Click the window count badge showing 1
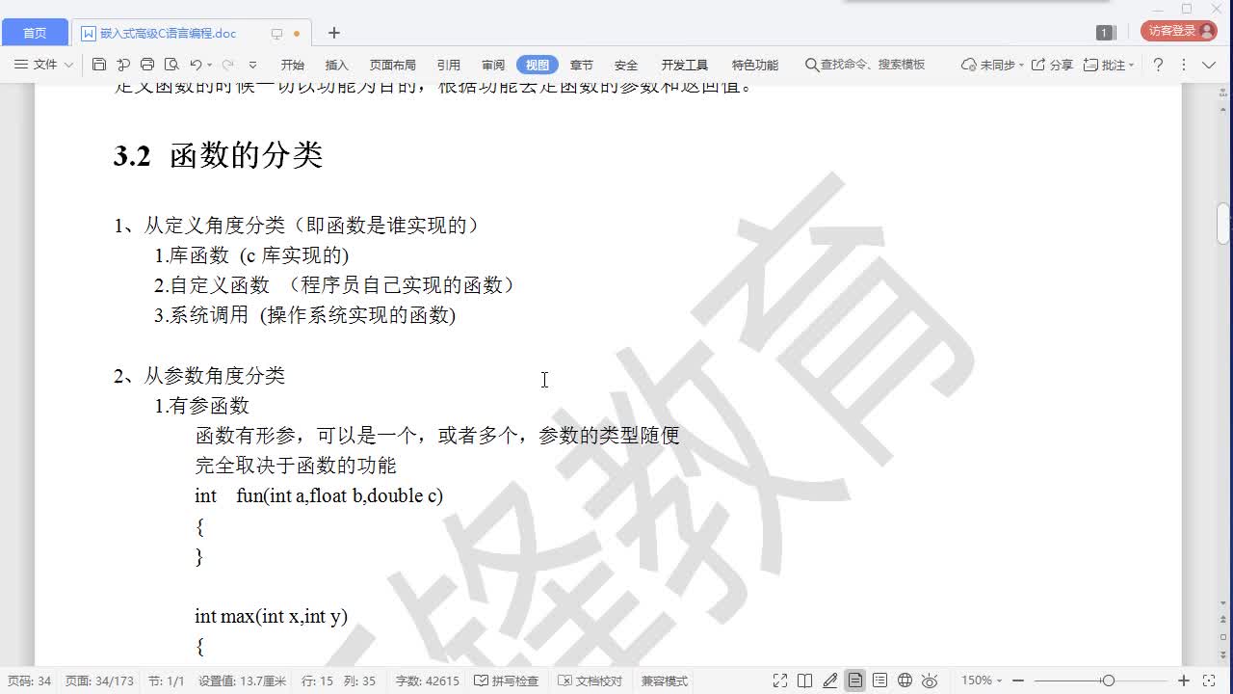 coord(1105,33)
